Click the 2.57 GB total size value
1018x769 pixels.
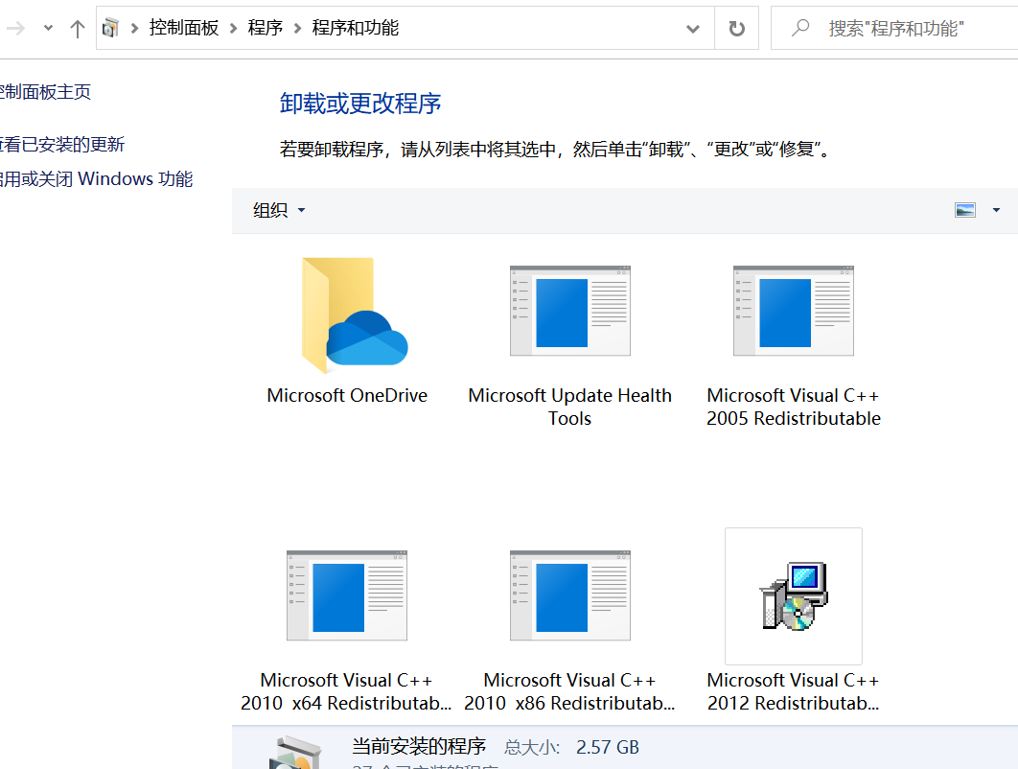tap(608, 748)
